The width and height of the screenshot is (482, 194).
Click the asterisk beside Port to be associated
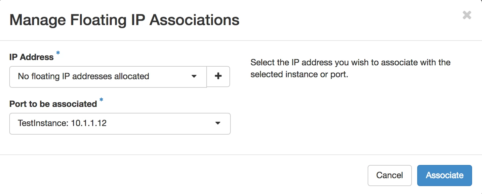point(101,100)
